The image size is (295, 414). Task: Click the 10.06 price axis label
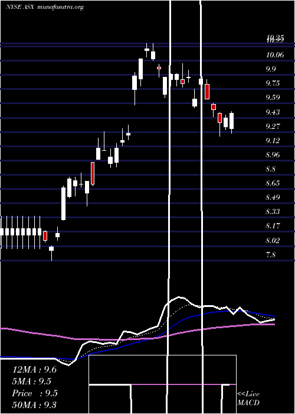tap(275, 55)
